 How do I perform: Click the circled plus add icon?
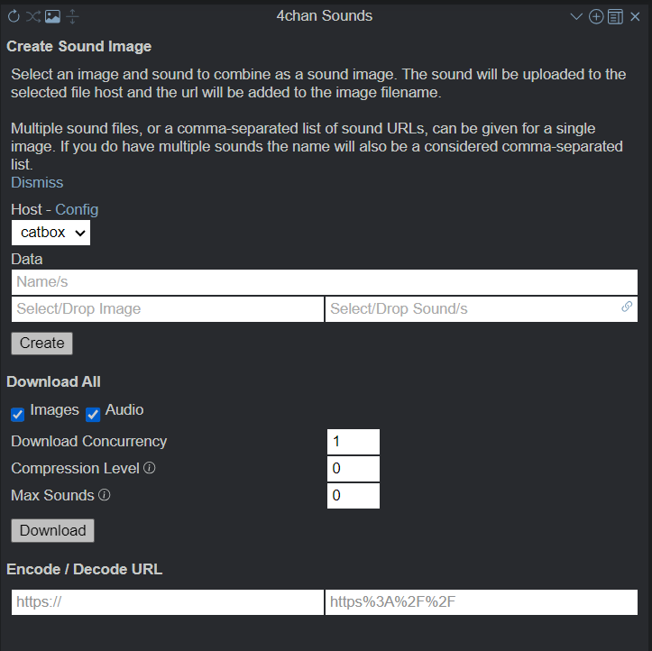click(x=596, y=16)
